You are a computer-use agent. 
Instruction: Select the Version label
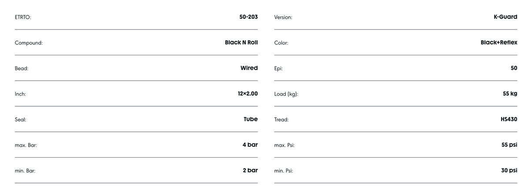coord(283,17)
